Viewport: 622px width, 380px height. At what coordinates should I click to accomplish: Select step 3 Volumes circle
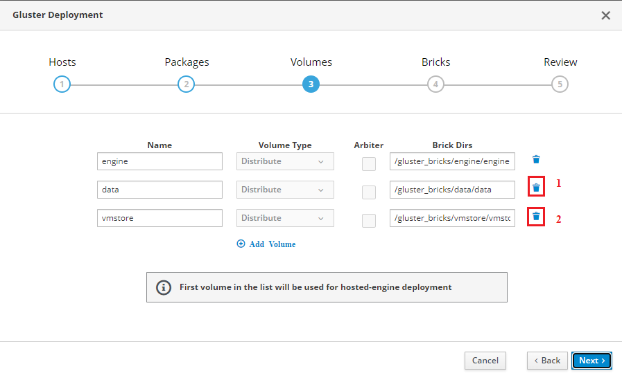311,84
